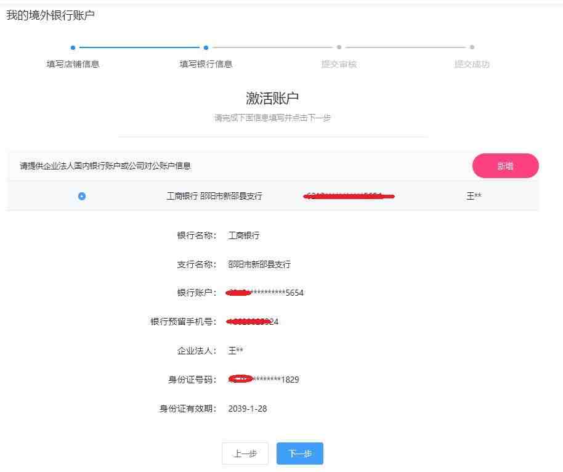
Task: Click the 邵阳市新邵县支行 value beside 支行名称
Action: click(x=259, y=264)
